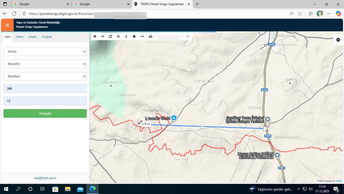This screenshot has height=194, width=344.
Task: Reload the page in the browser
Action: [14, 14]
